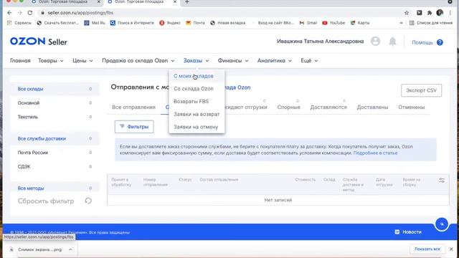Image resolution: width=459 pixels, height=258 pixels.
Task: Select Почта России delivery filter
Action: [x=55, y=153]
